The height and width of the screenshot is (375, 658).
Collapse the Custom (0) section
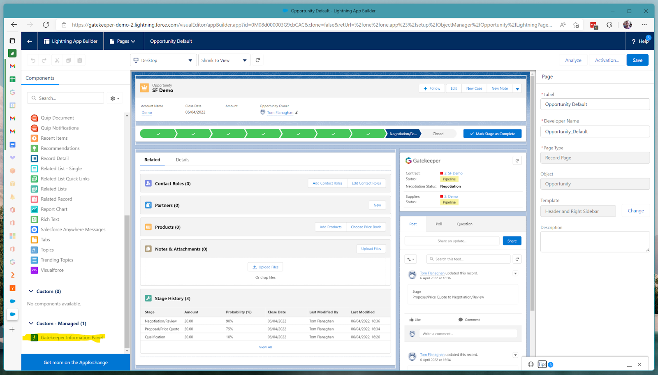coord(31,291)
